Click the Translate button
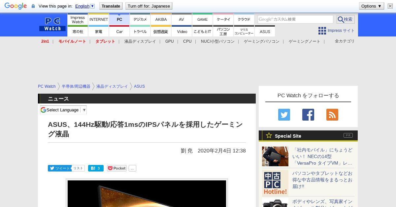The width and height of the screenshot is (396, 207). [111, 6]
